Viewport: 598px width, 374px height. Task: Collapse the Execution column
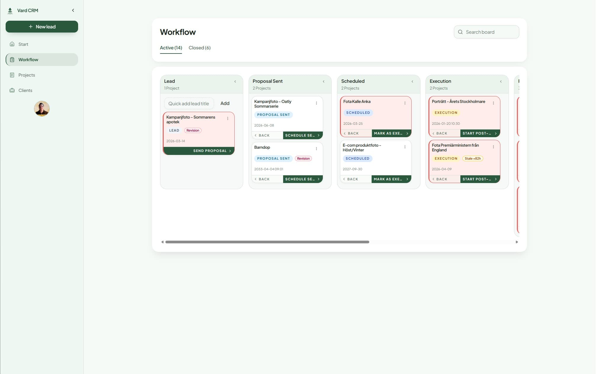pos(501,81)
